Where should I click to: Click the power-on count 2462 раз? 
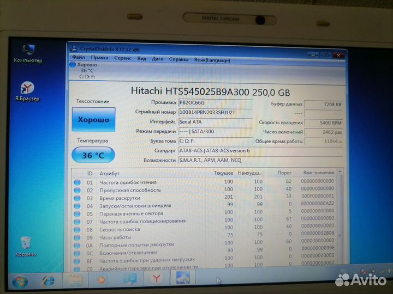point(323,132)
